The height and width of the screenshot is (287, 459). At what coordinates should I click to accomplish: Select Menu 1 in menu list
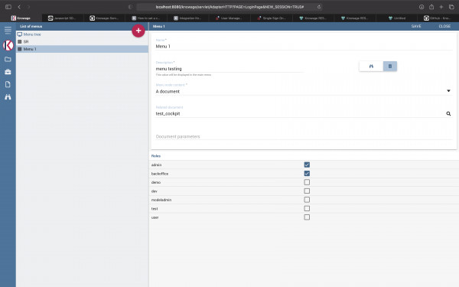pyautogui.click(x=82, y=49)
